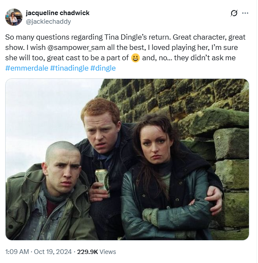Visit the @jackiechaddy handle
This screenshot has width=258, height=263.
48,22
